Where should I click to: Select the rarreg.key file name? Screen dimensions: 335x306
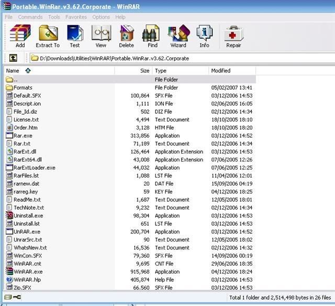[26, 191]
